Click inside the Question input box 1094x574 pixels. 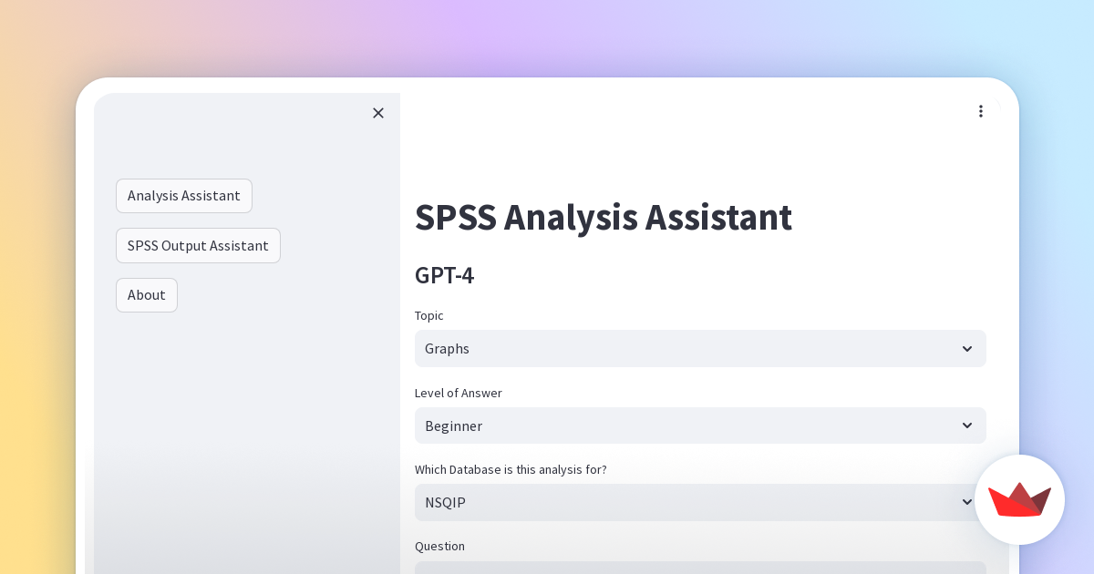tap(700, 569)
